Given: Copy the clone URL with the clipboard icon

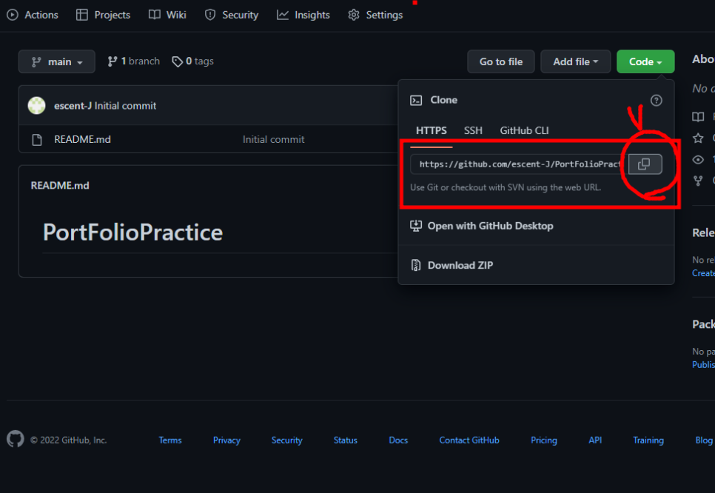Looking at the screenshot, I should pyautogui.click(x=645, y=164).
